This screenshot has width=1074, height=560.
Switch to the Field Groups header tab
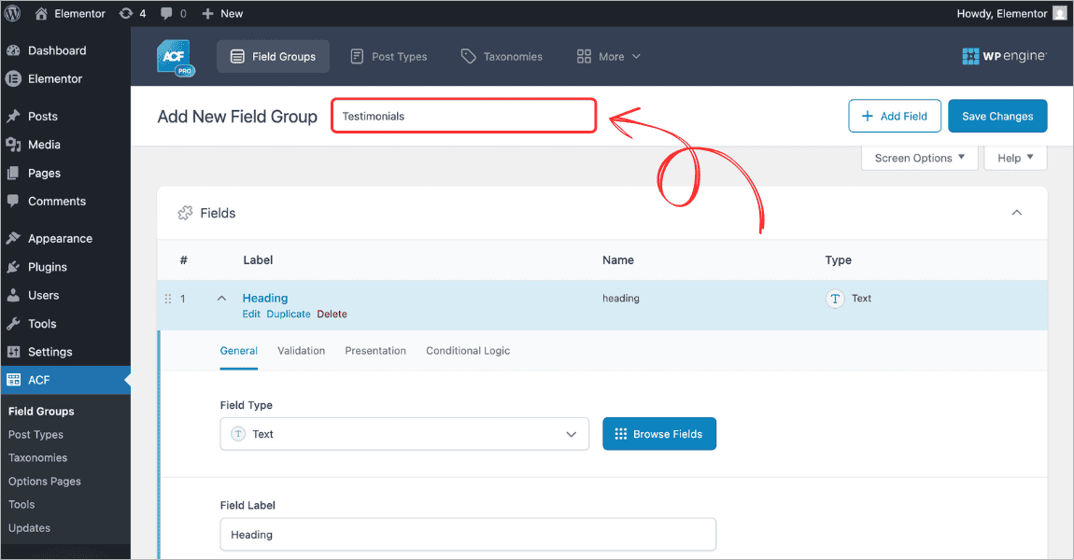click(274, 57)
